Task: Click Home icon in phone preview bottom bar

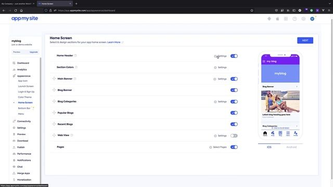Action: point(265,133)
